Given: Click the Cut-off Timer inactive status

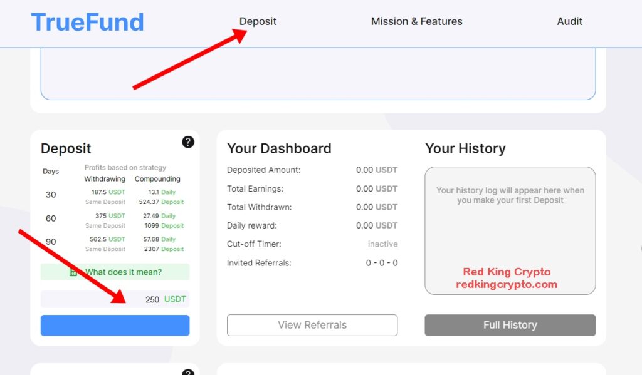Looking at the screenshot, I should tap(383, 244).
